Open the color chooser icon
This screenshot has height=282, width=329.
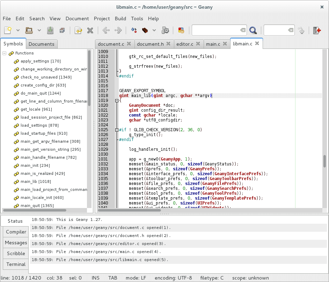pos(181,30)
